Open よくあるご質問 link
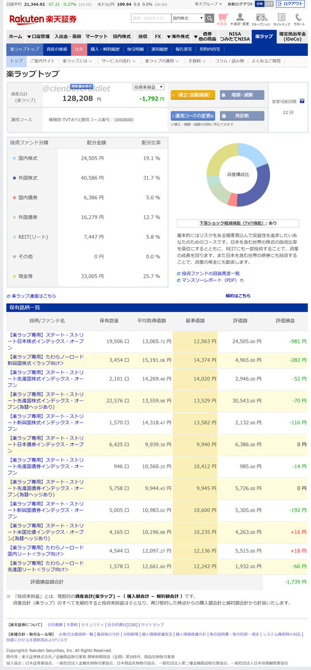Viewport: 311px width, 670px height. tap(266, 60)
